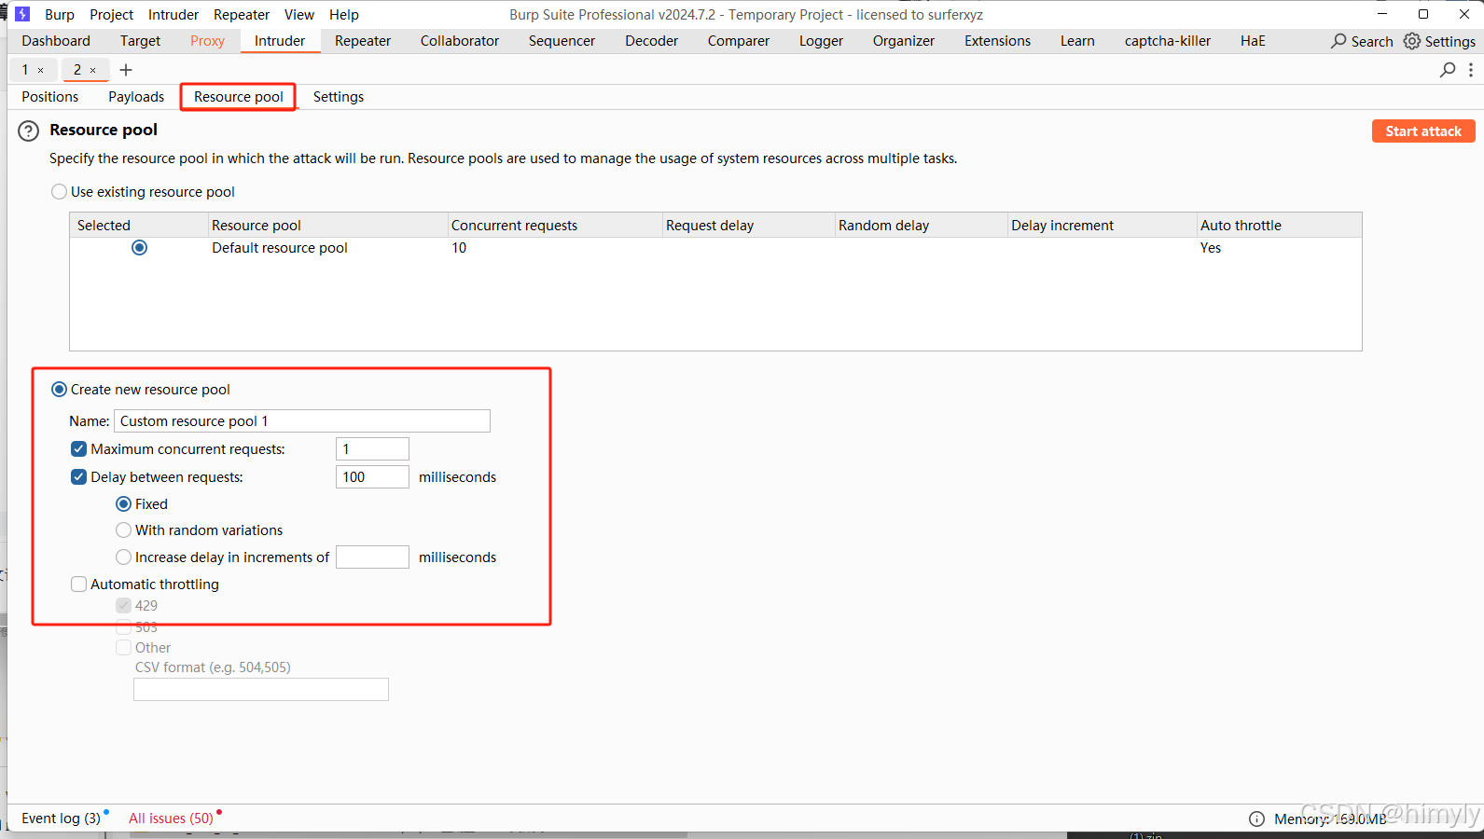This screenshot has height=839, width=1484.
Task: Open the Help menu
Action: (x=344, y=15)
